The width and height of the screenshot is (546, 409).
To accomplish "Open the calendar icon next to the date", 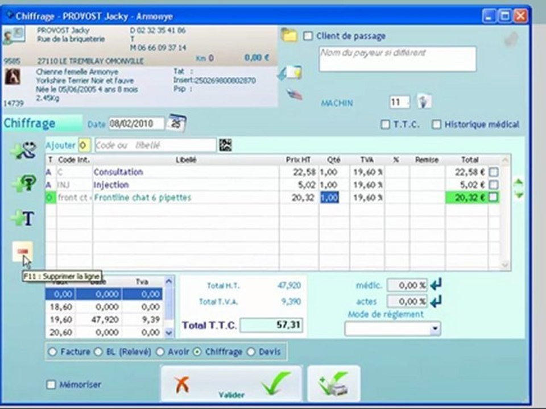I will point(176,123).
